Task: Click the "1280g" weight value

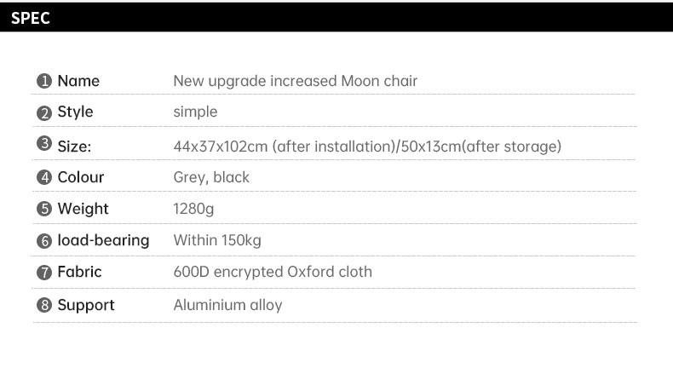Action: point(195,210)
